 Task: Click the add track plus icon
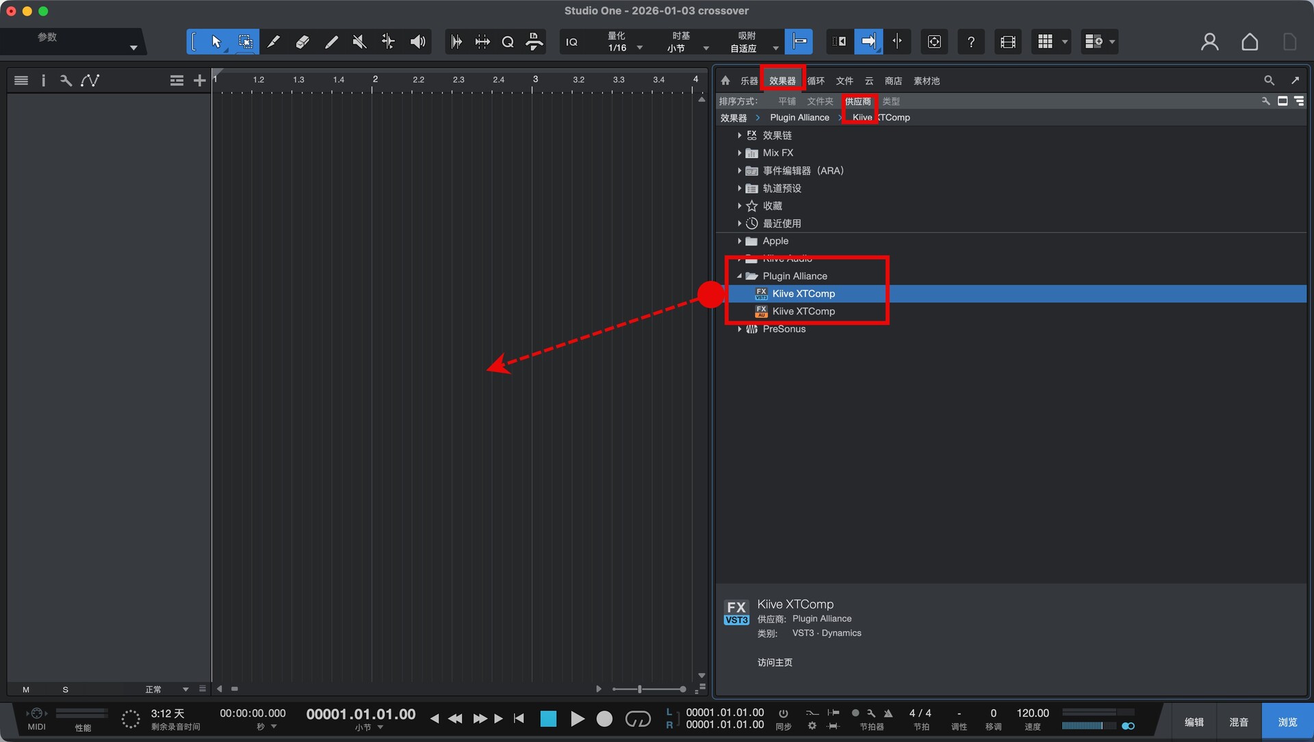(199, 81)
